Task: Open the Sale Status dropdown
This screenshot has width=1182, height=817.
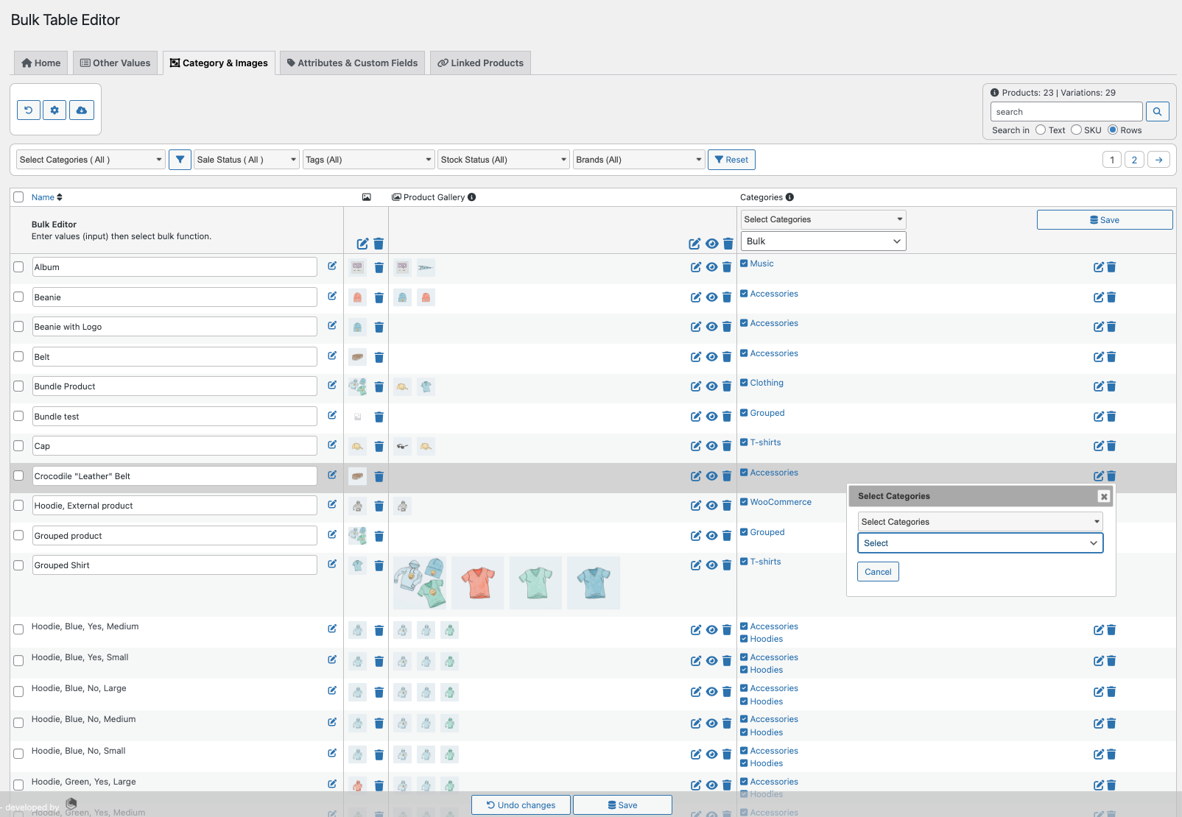Action: [x=246, y=159]
